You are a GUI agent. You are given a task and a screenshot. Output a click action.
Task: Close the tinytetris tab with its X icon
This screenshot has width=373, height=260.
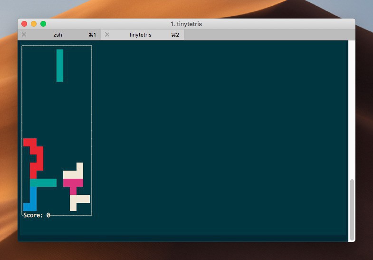coord(107,35)
